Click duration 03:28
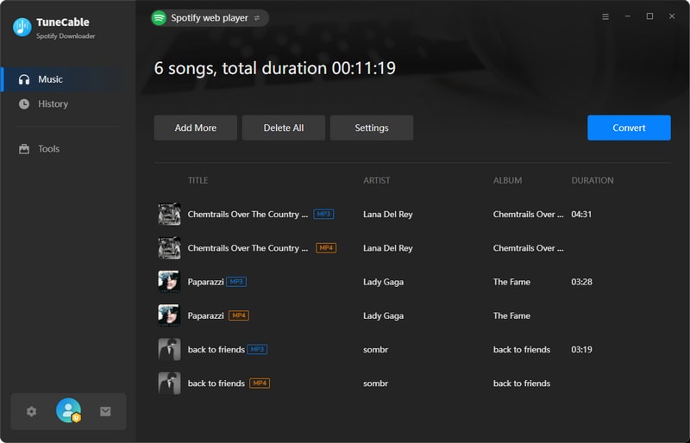The image size is (690, 443). click(581, 282)
